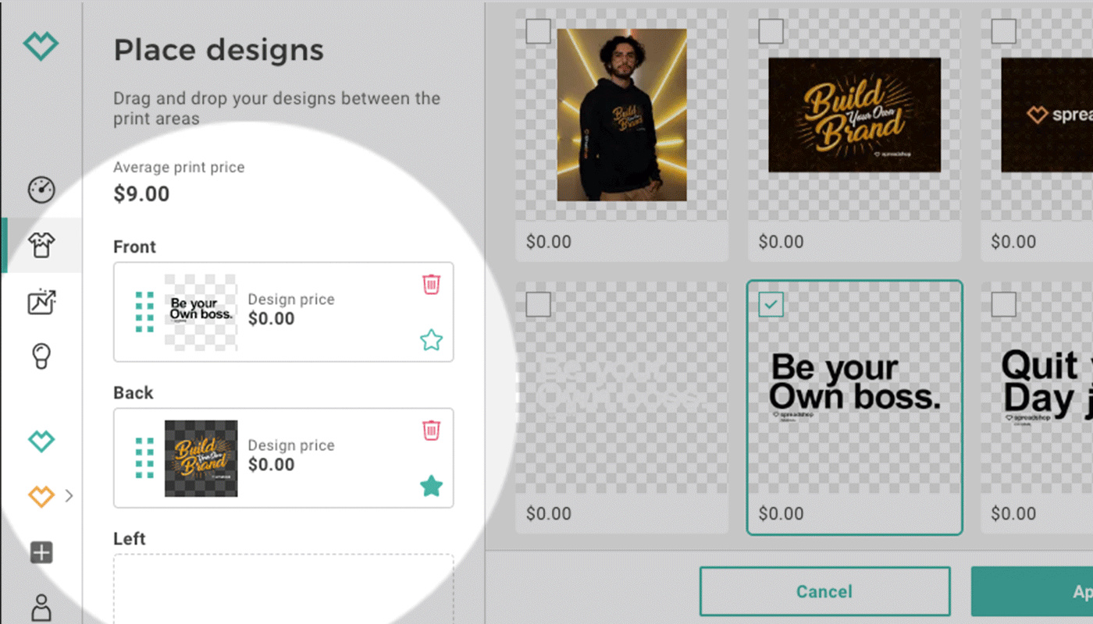Select the T-shirt products sidebar icon
Viewport: 1093px width, 624px height.
coord(41,245)
